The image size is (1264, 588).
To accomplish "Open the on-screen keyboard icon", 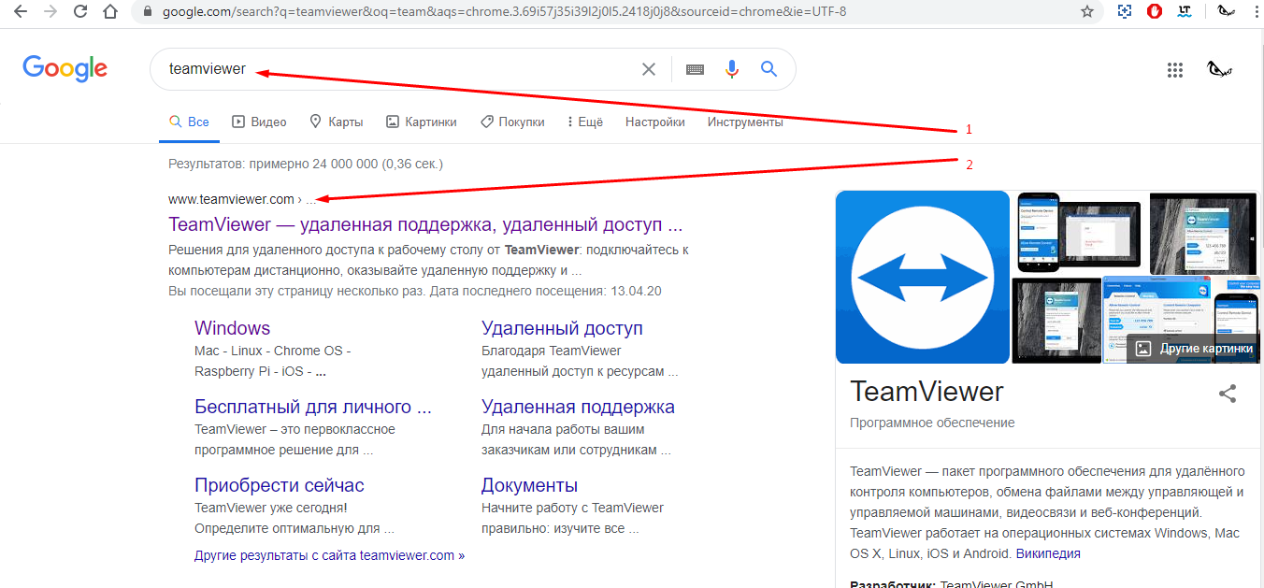I will coord(695,69).
